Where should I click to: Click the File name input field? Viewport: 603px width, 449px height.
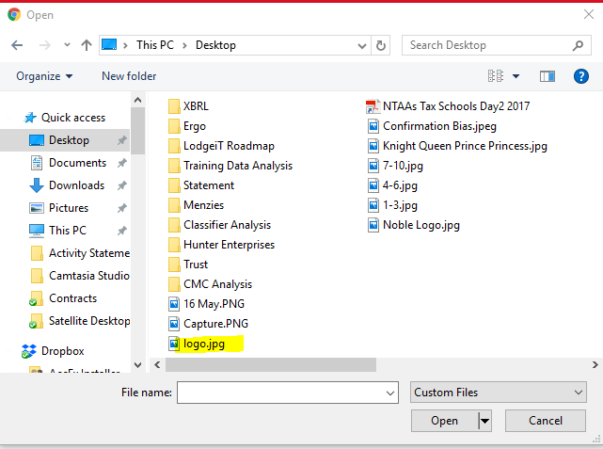(x=287, y=393)
